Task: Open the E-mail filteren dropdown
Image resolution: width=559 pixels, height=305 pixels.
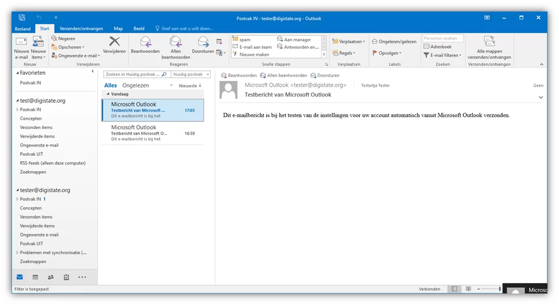Action: coord(443,55)
